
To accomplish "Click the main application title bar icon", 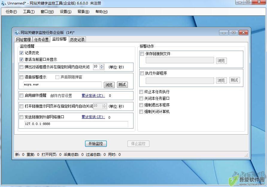I will coord(4,3).
